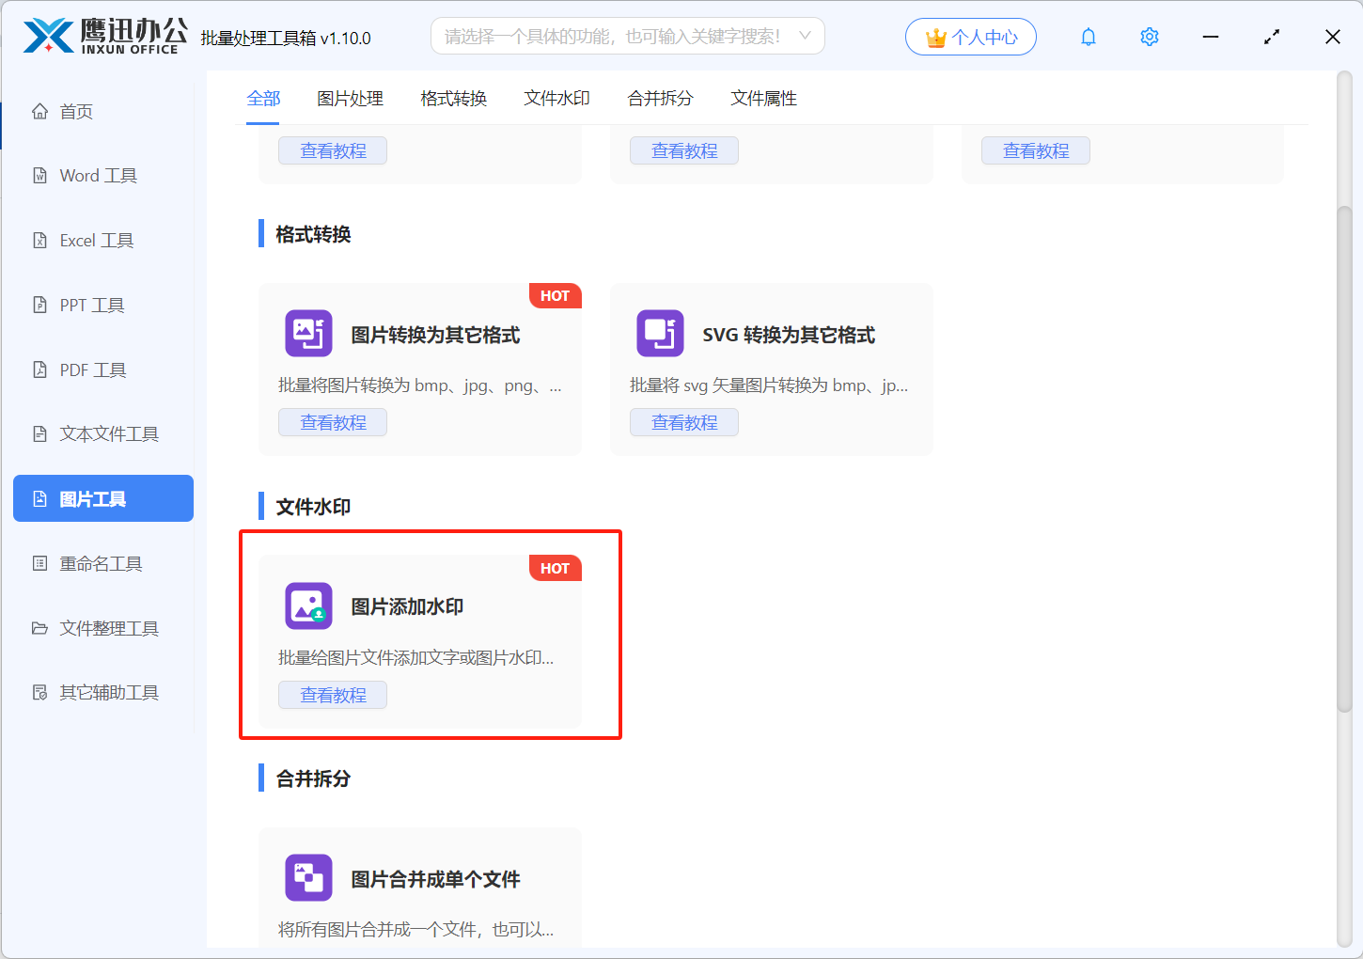
Task: Click the 将所有图片合并成一个文件 description
Action: click(x=416, y=930)
